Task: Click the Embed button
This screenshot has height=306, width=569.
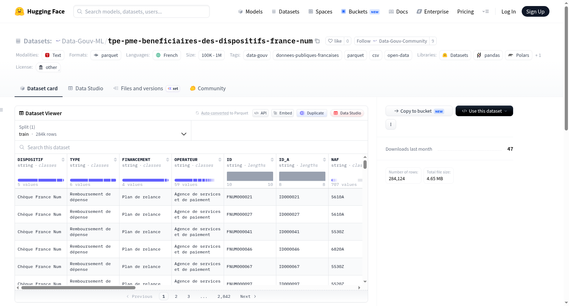Action: [x=282, y=113]
